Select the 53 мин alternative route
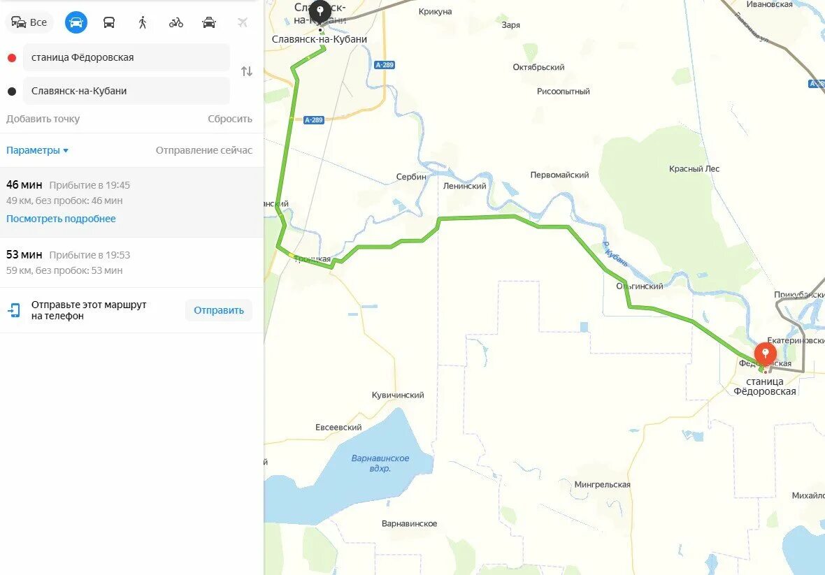Viewport: 825px width, 575px height. pyautogui.click(x=131, y=262)
